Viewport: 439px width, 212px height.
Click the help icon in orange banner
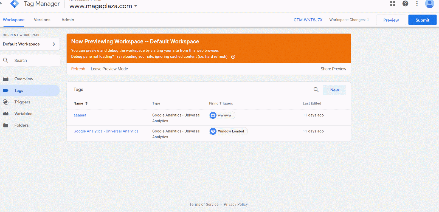(x=233, y=57)
